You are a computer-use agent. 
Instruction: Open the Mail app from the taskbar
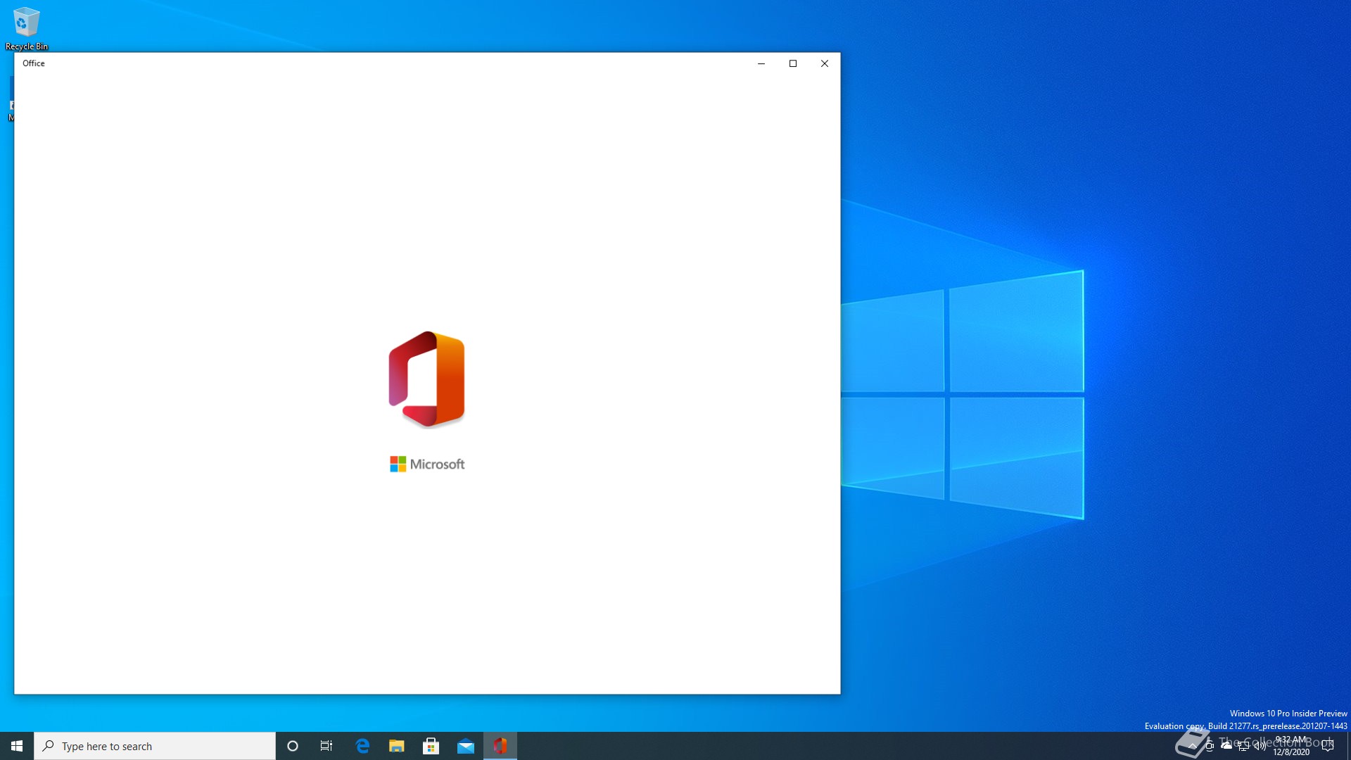coord(466,746)
